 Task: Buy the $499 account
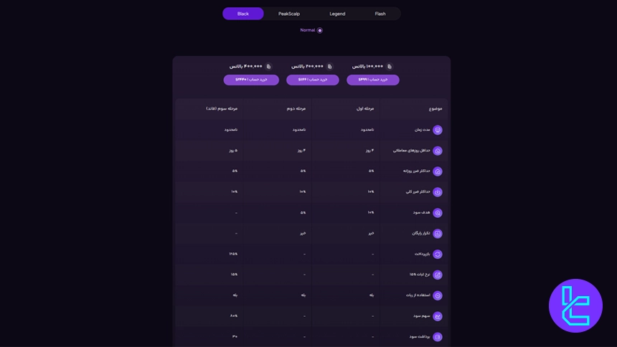pyautogui.click(x=373, y=80)
